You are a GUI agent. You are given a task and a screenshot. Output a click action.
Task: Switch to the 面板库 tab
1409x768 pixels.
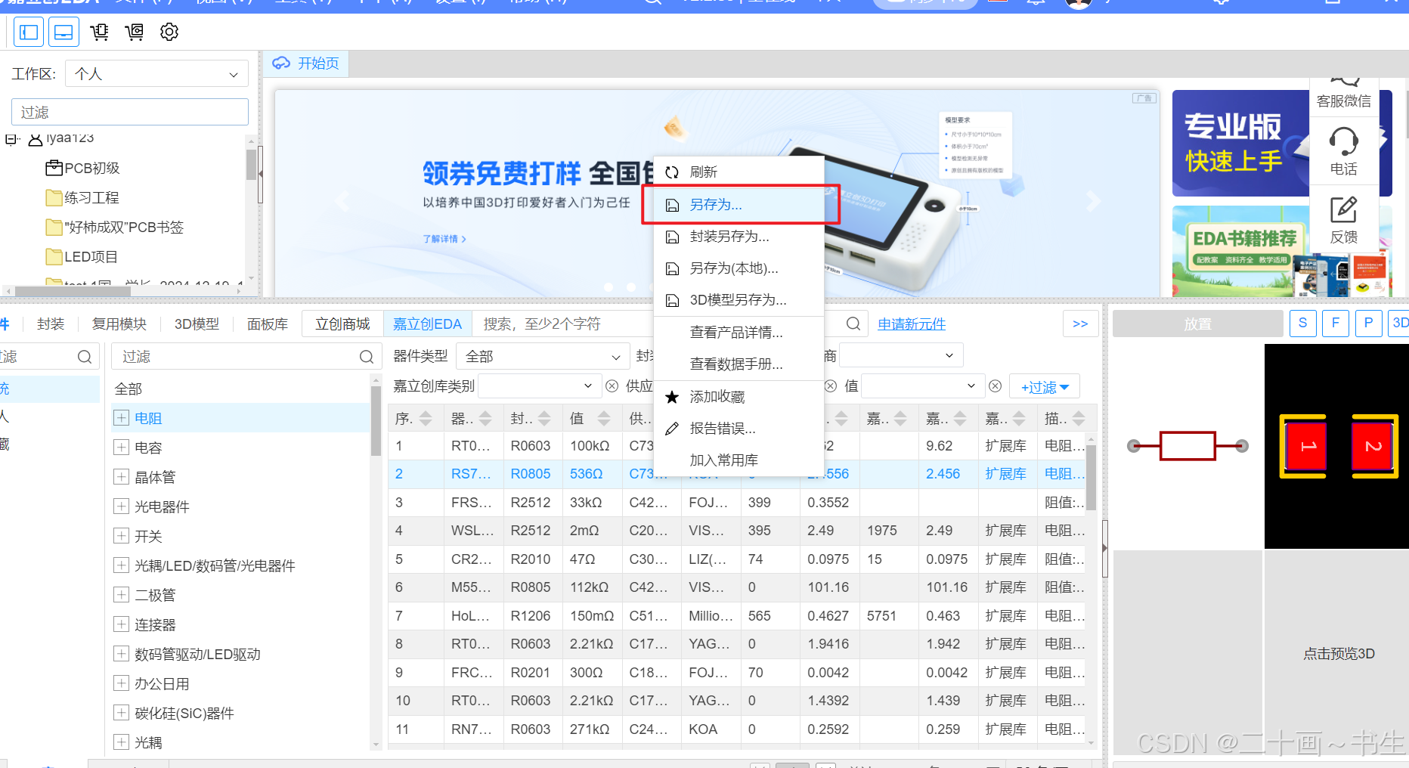268,324
